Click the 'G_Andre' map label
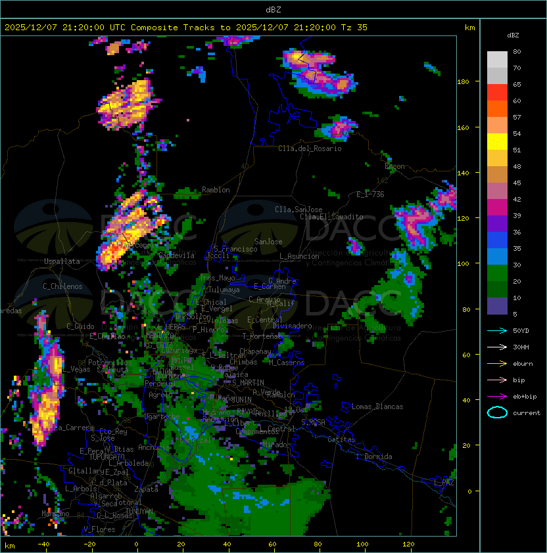 click(282, 281)
